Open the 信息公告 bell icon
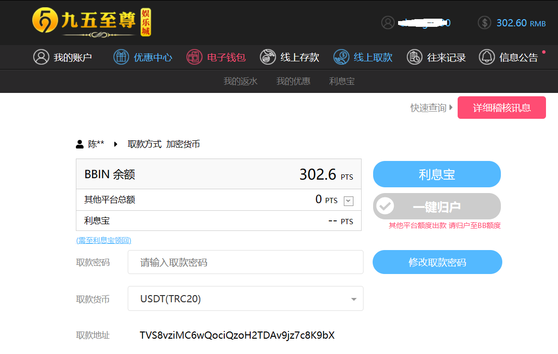Image resolution: width=558 pixels, height=354 pixels. [x=486, y=57]
